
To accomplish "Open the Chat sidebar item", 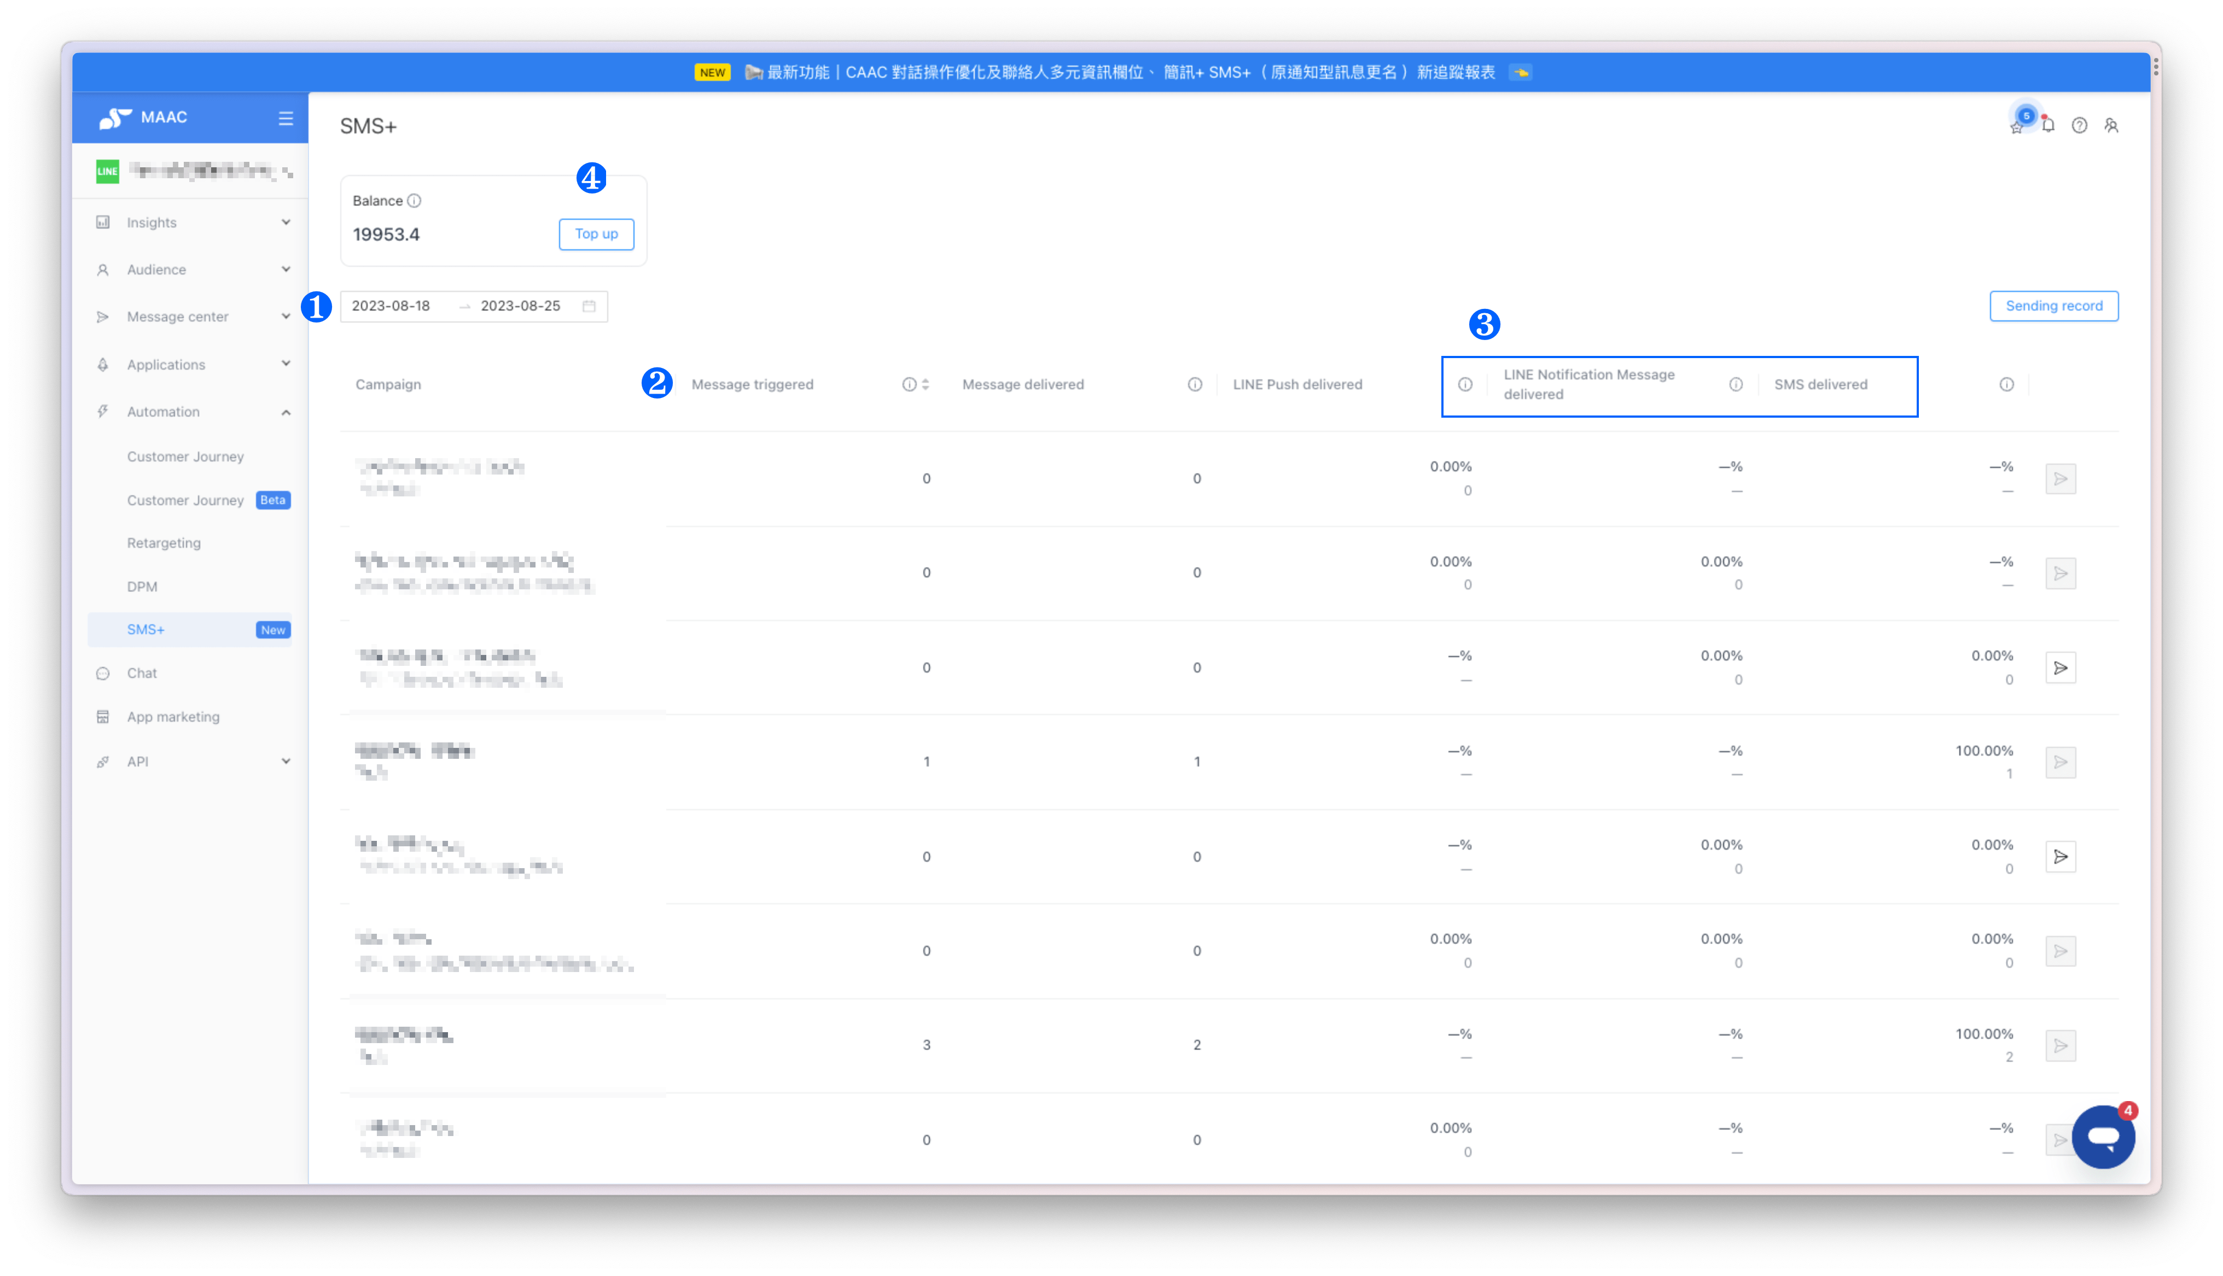I will tap(142, 673).
